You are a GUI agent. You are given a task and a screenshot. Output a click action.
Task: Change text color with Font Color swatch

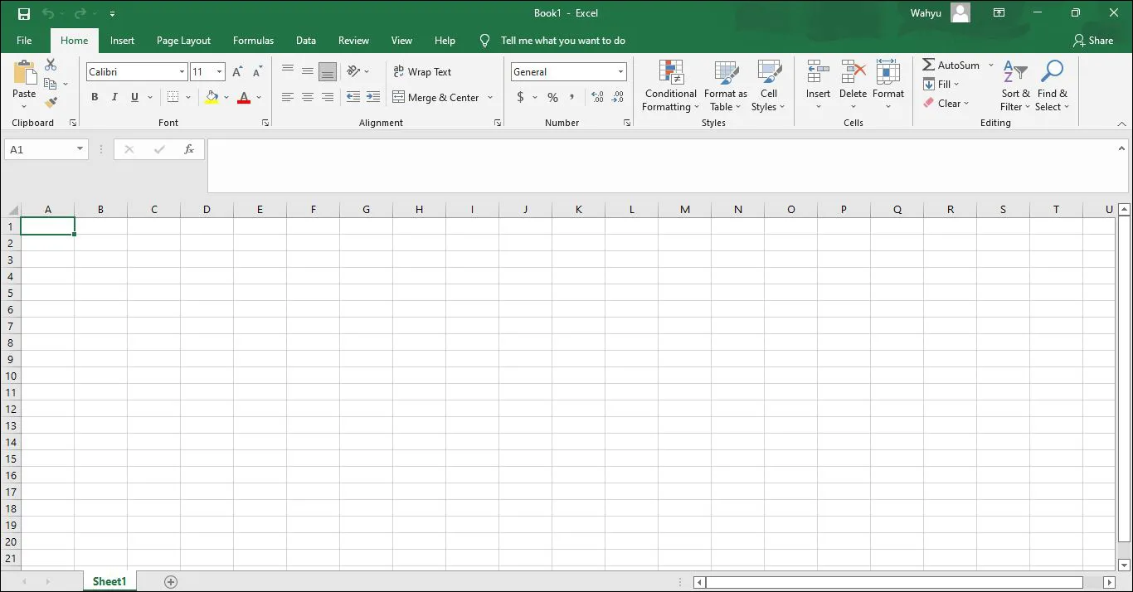(x=243, y=97)
